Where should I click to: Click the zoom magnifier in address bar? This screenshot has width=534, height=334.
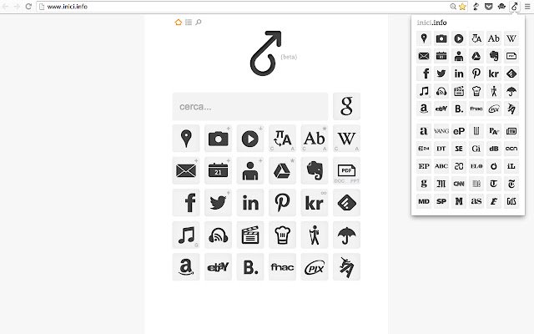click(x=453, y=7)
